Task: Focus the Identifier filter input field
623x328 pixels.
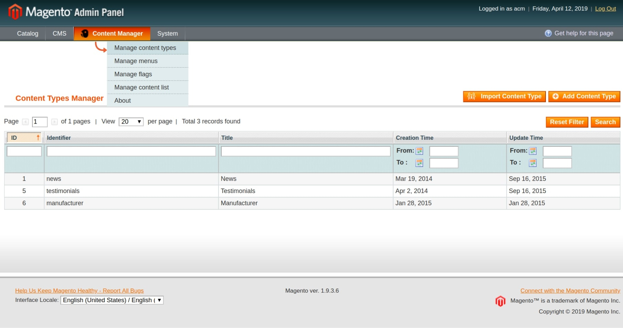Action: [131, 151]
